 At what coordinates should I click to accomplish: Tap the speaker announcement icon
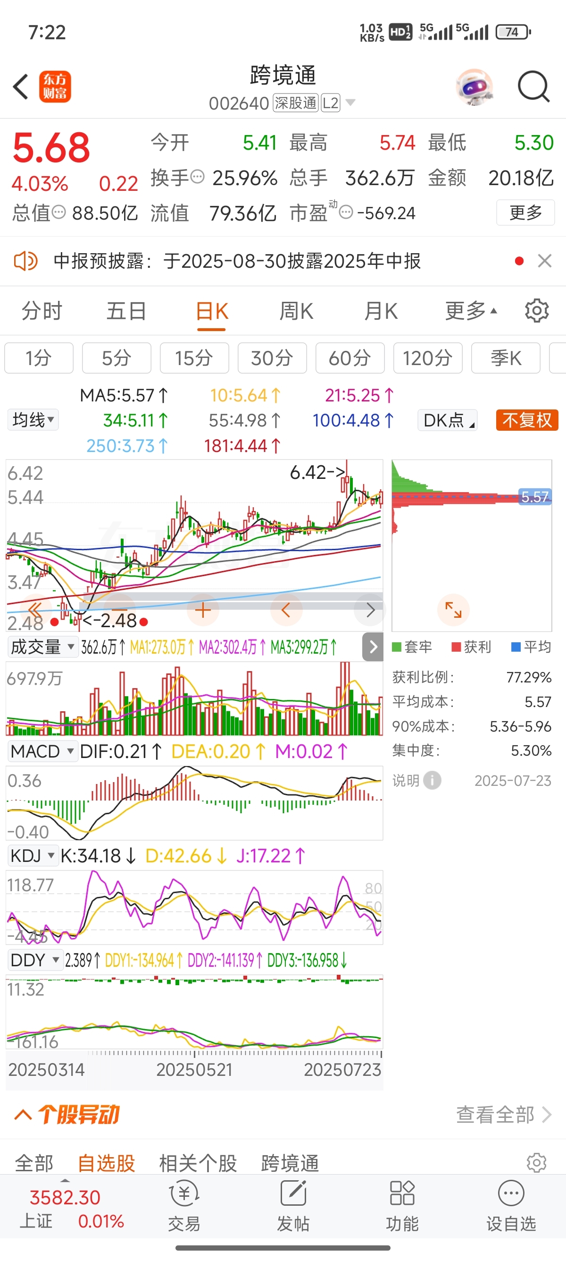click(x=25, y=261)
